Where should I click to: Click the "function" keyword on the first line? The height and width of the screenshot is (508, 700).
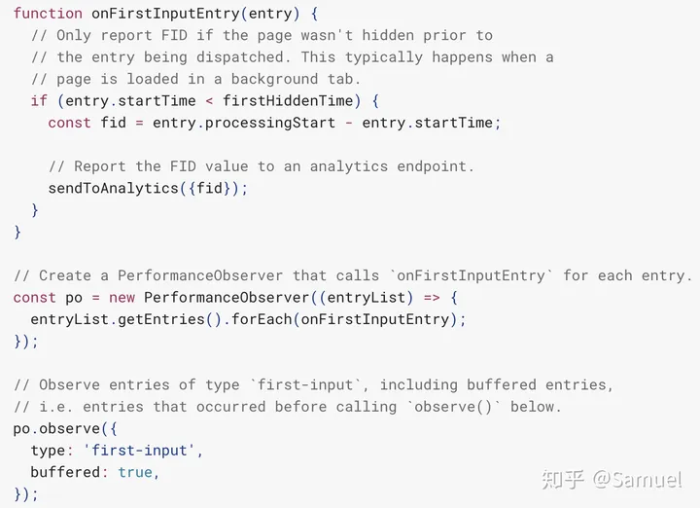point(48,14)
